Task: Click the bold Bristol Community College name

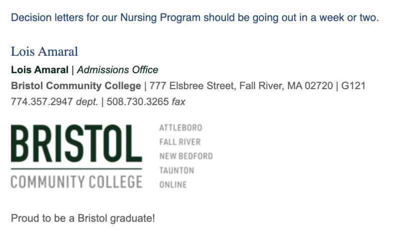Action: (76, 86)
